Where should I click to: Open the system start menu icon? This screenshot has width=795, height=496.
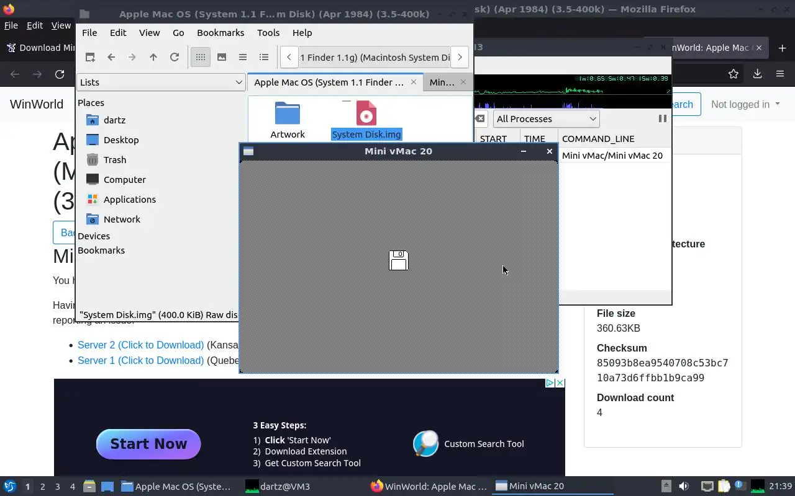[10, 486]
